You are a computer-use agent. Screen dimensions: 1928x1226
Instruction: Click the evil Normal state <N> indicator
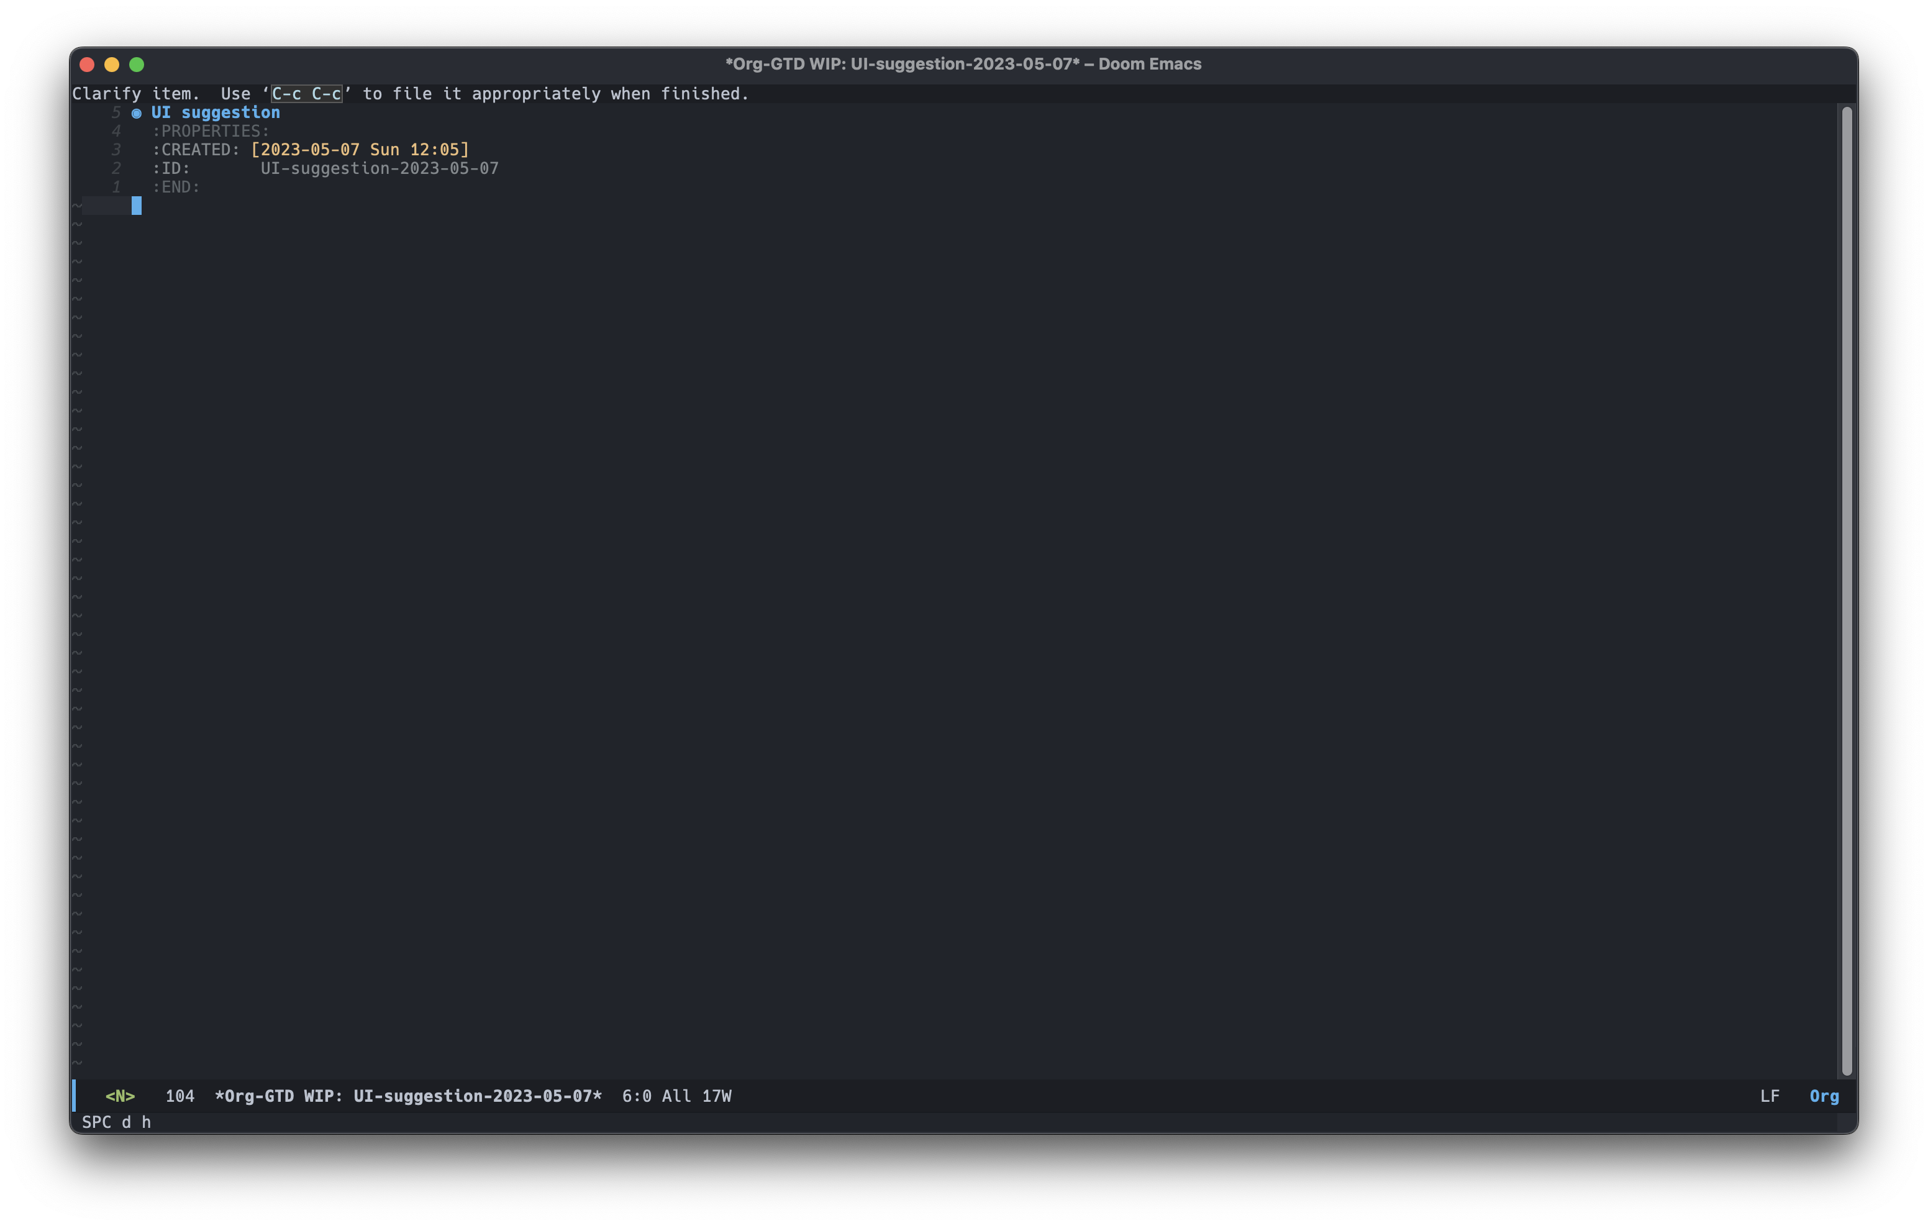120,1096
